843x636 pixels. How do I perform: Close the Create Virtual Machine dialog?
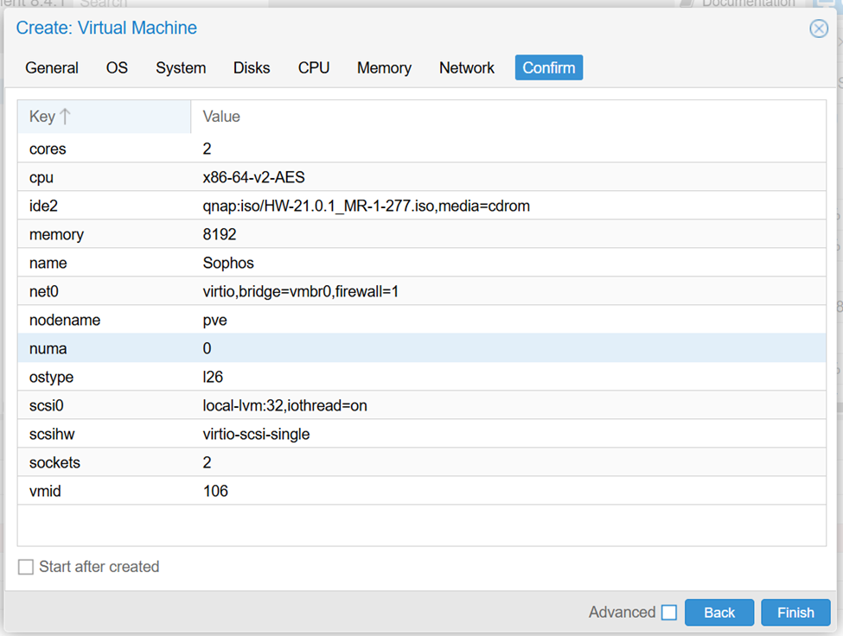(x=818, y=29)
